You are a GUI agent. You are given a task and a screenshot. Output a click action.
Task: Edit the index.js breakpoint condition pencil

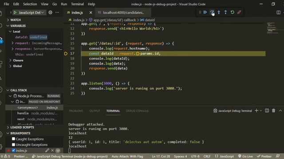(47, 150)
